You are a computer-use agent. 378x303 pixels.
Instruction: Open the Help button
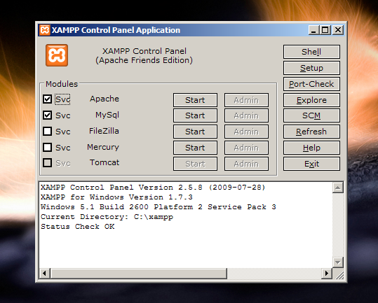[311, 148]
